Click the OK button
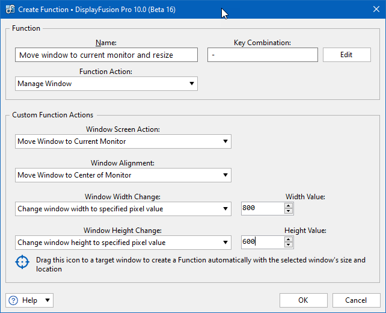This screenshot has height=313, width=386. point(303,300)
